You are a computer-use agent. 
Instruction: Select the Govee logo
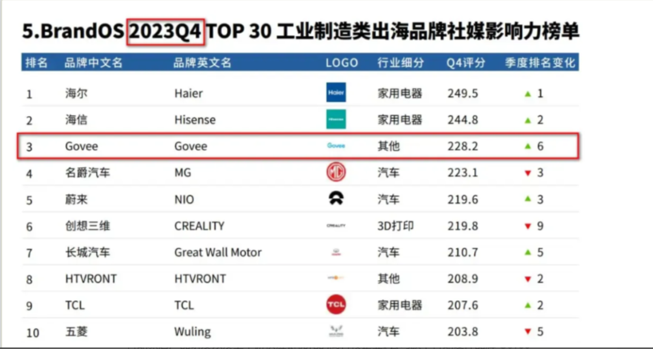[x=335, y=146]
